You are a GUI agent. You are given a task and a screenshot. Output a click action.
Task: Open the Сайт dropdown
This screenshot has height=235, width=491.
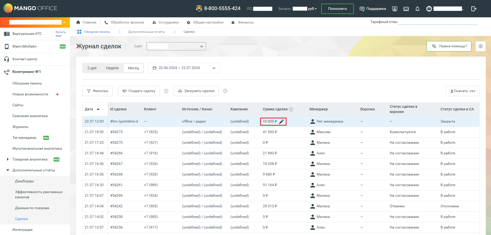(176, 46)
